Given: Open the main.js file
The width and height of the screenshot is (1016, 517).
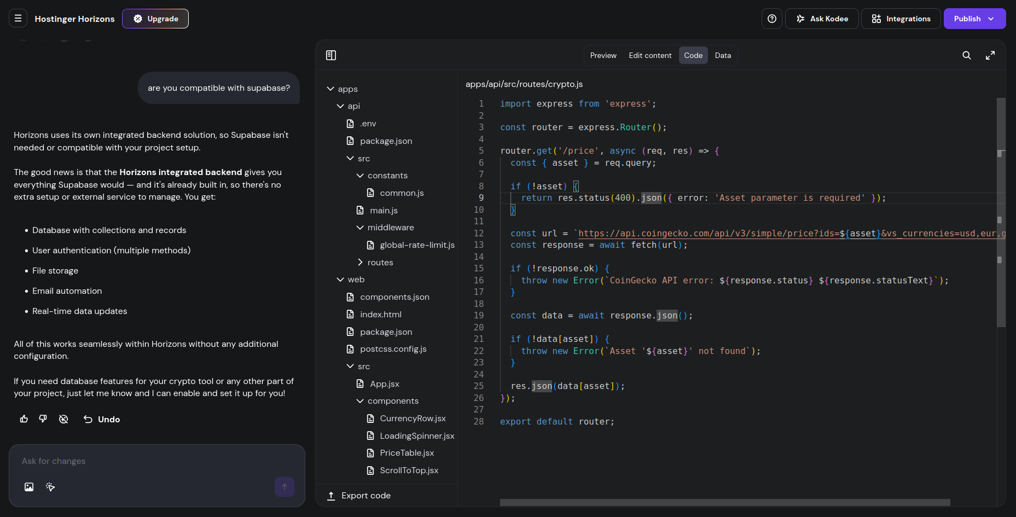Looking at the screenshot, I should pyautogui.click(x=377, y=211).
